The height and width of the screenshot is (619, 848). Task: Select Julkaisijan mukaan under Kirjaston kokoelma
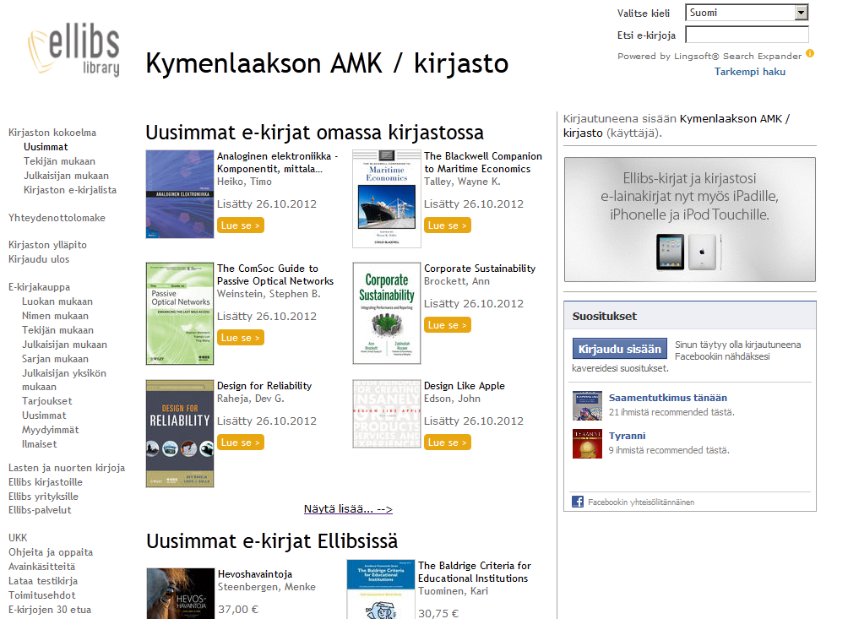pyautogui.click(x=66, y=176)
